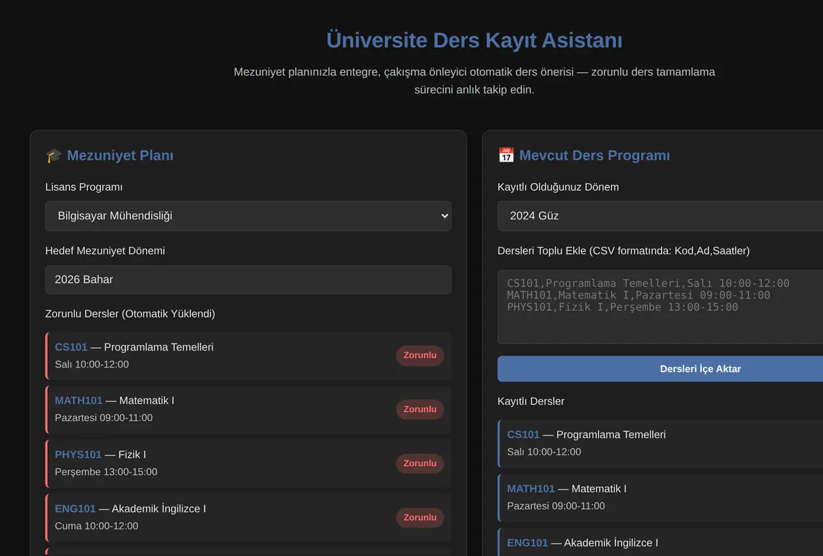Click the Zorunlu Dersler (Otomatik Yüklendi) label
Viewport: 823px width, 556px height.
pos(130,314)
